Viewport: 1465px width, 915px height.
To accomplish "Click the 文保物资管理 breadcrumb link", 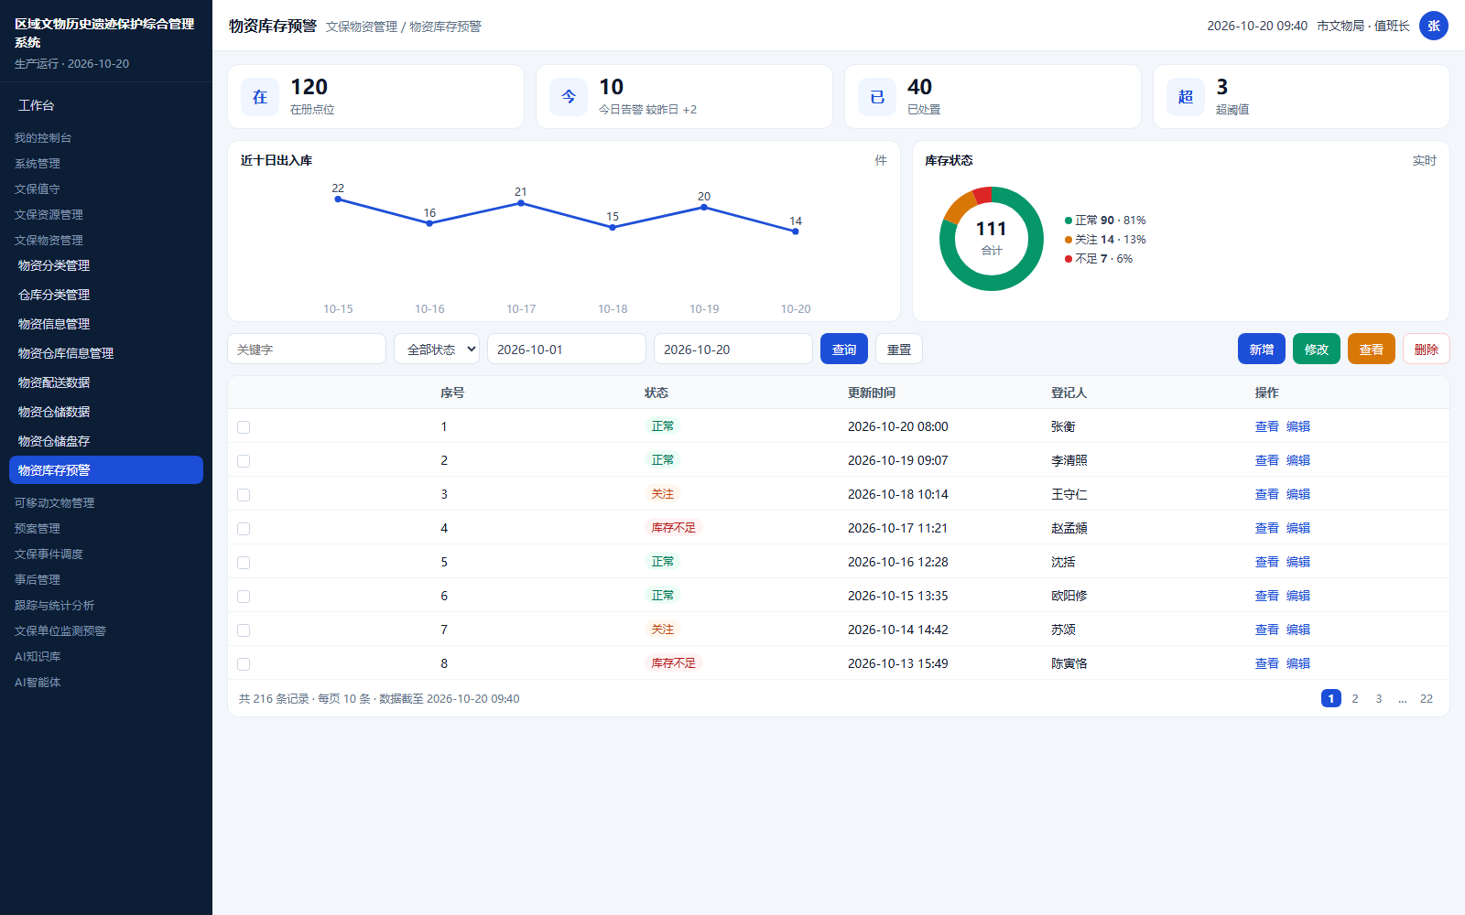I will click(x=362, y=27).
